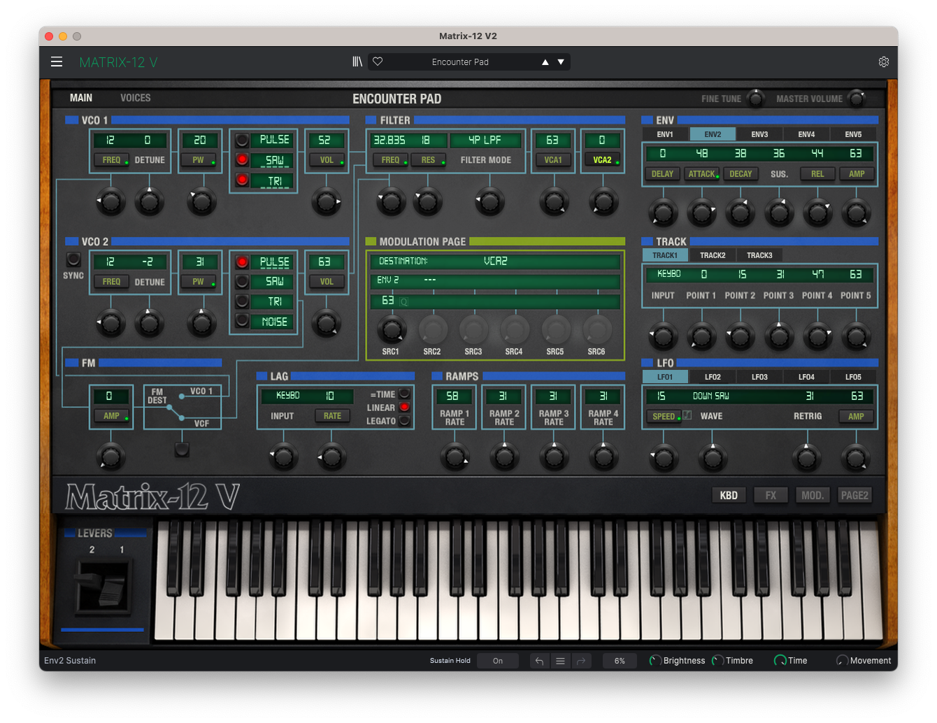The image size is (937, 723).
Task: Click the filter mode knob
Action: [x=489, y=202]
